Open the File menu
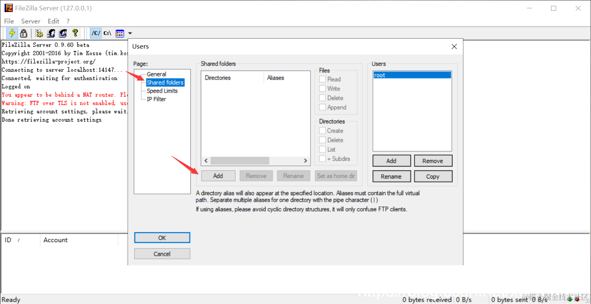591x304 pixels. (x=9, y=21)
